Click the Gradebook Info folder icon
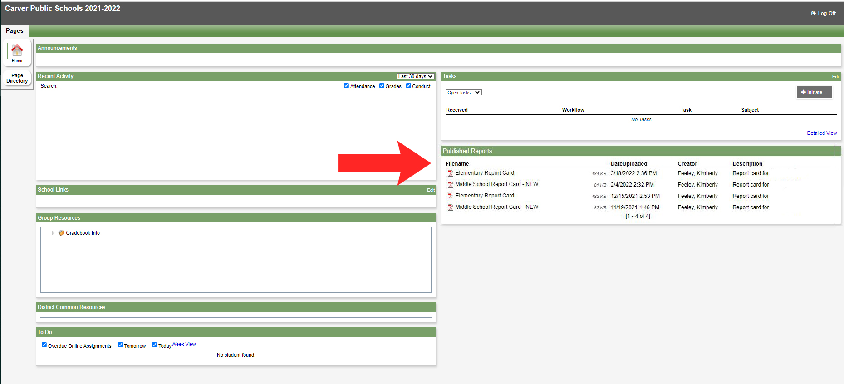 [61, 233]
